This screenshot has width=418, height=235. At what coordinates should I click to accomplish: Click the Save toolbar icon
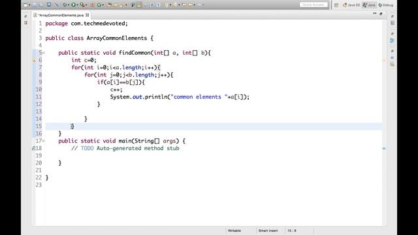35,5
